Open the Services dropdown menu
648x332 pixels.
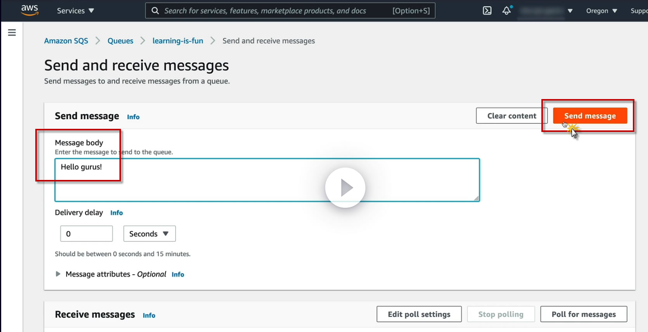pyautogui.click(x=75, y=10)
